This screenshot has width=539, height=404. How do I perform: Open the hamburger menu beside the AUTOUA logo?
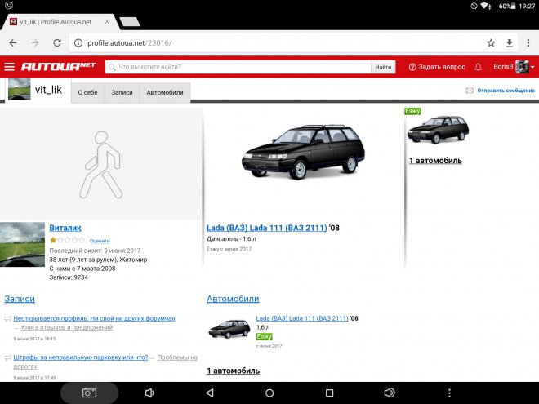(x=9, y=67)
